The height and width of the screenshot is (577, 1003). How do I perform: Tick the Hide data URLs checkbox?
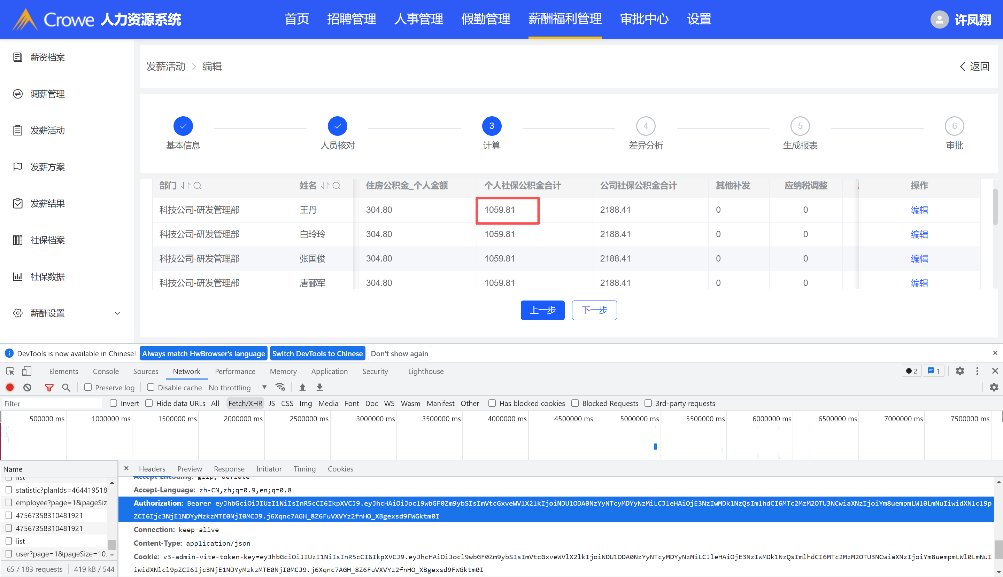(x=149, y=403)
